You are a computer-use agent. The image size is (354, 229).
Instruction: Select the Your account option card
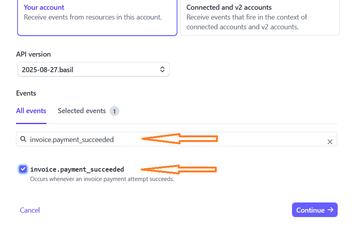(97, 18)
